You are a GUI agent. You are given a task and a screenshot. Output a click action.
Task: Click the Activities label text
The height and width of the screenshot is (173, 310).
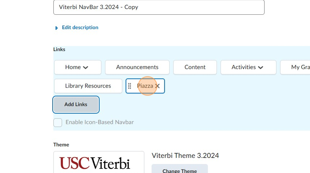(244, 67)
